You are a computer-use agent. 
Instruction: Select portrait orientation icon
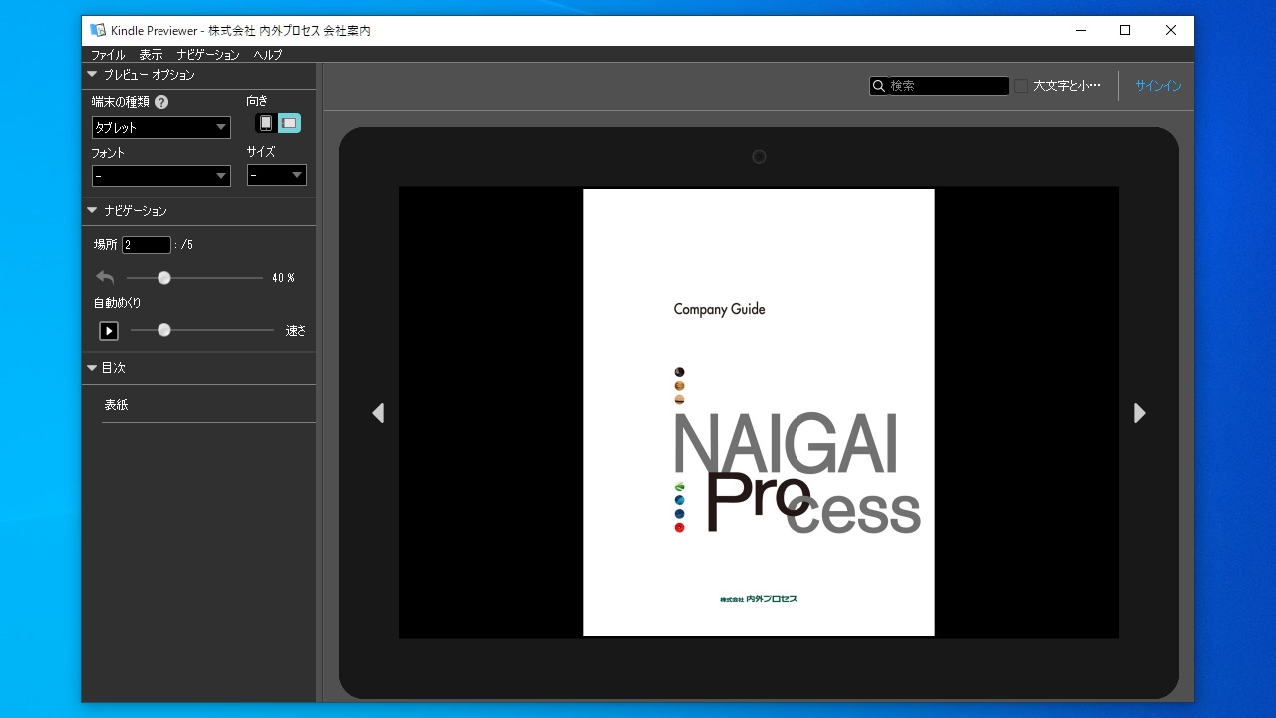pos(266,123)
